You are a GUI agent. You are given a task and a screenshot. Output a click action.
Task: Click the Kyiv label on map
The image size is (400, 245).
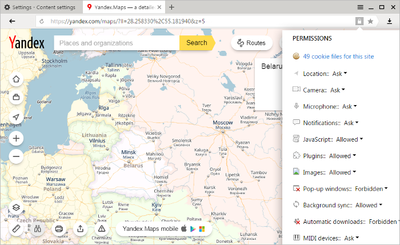[x=157, y=204]
